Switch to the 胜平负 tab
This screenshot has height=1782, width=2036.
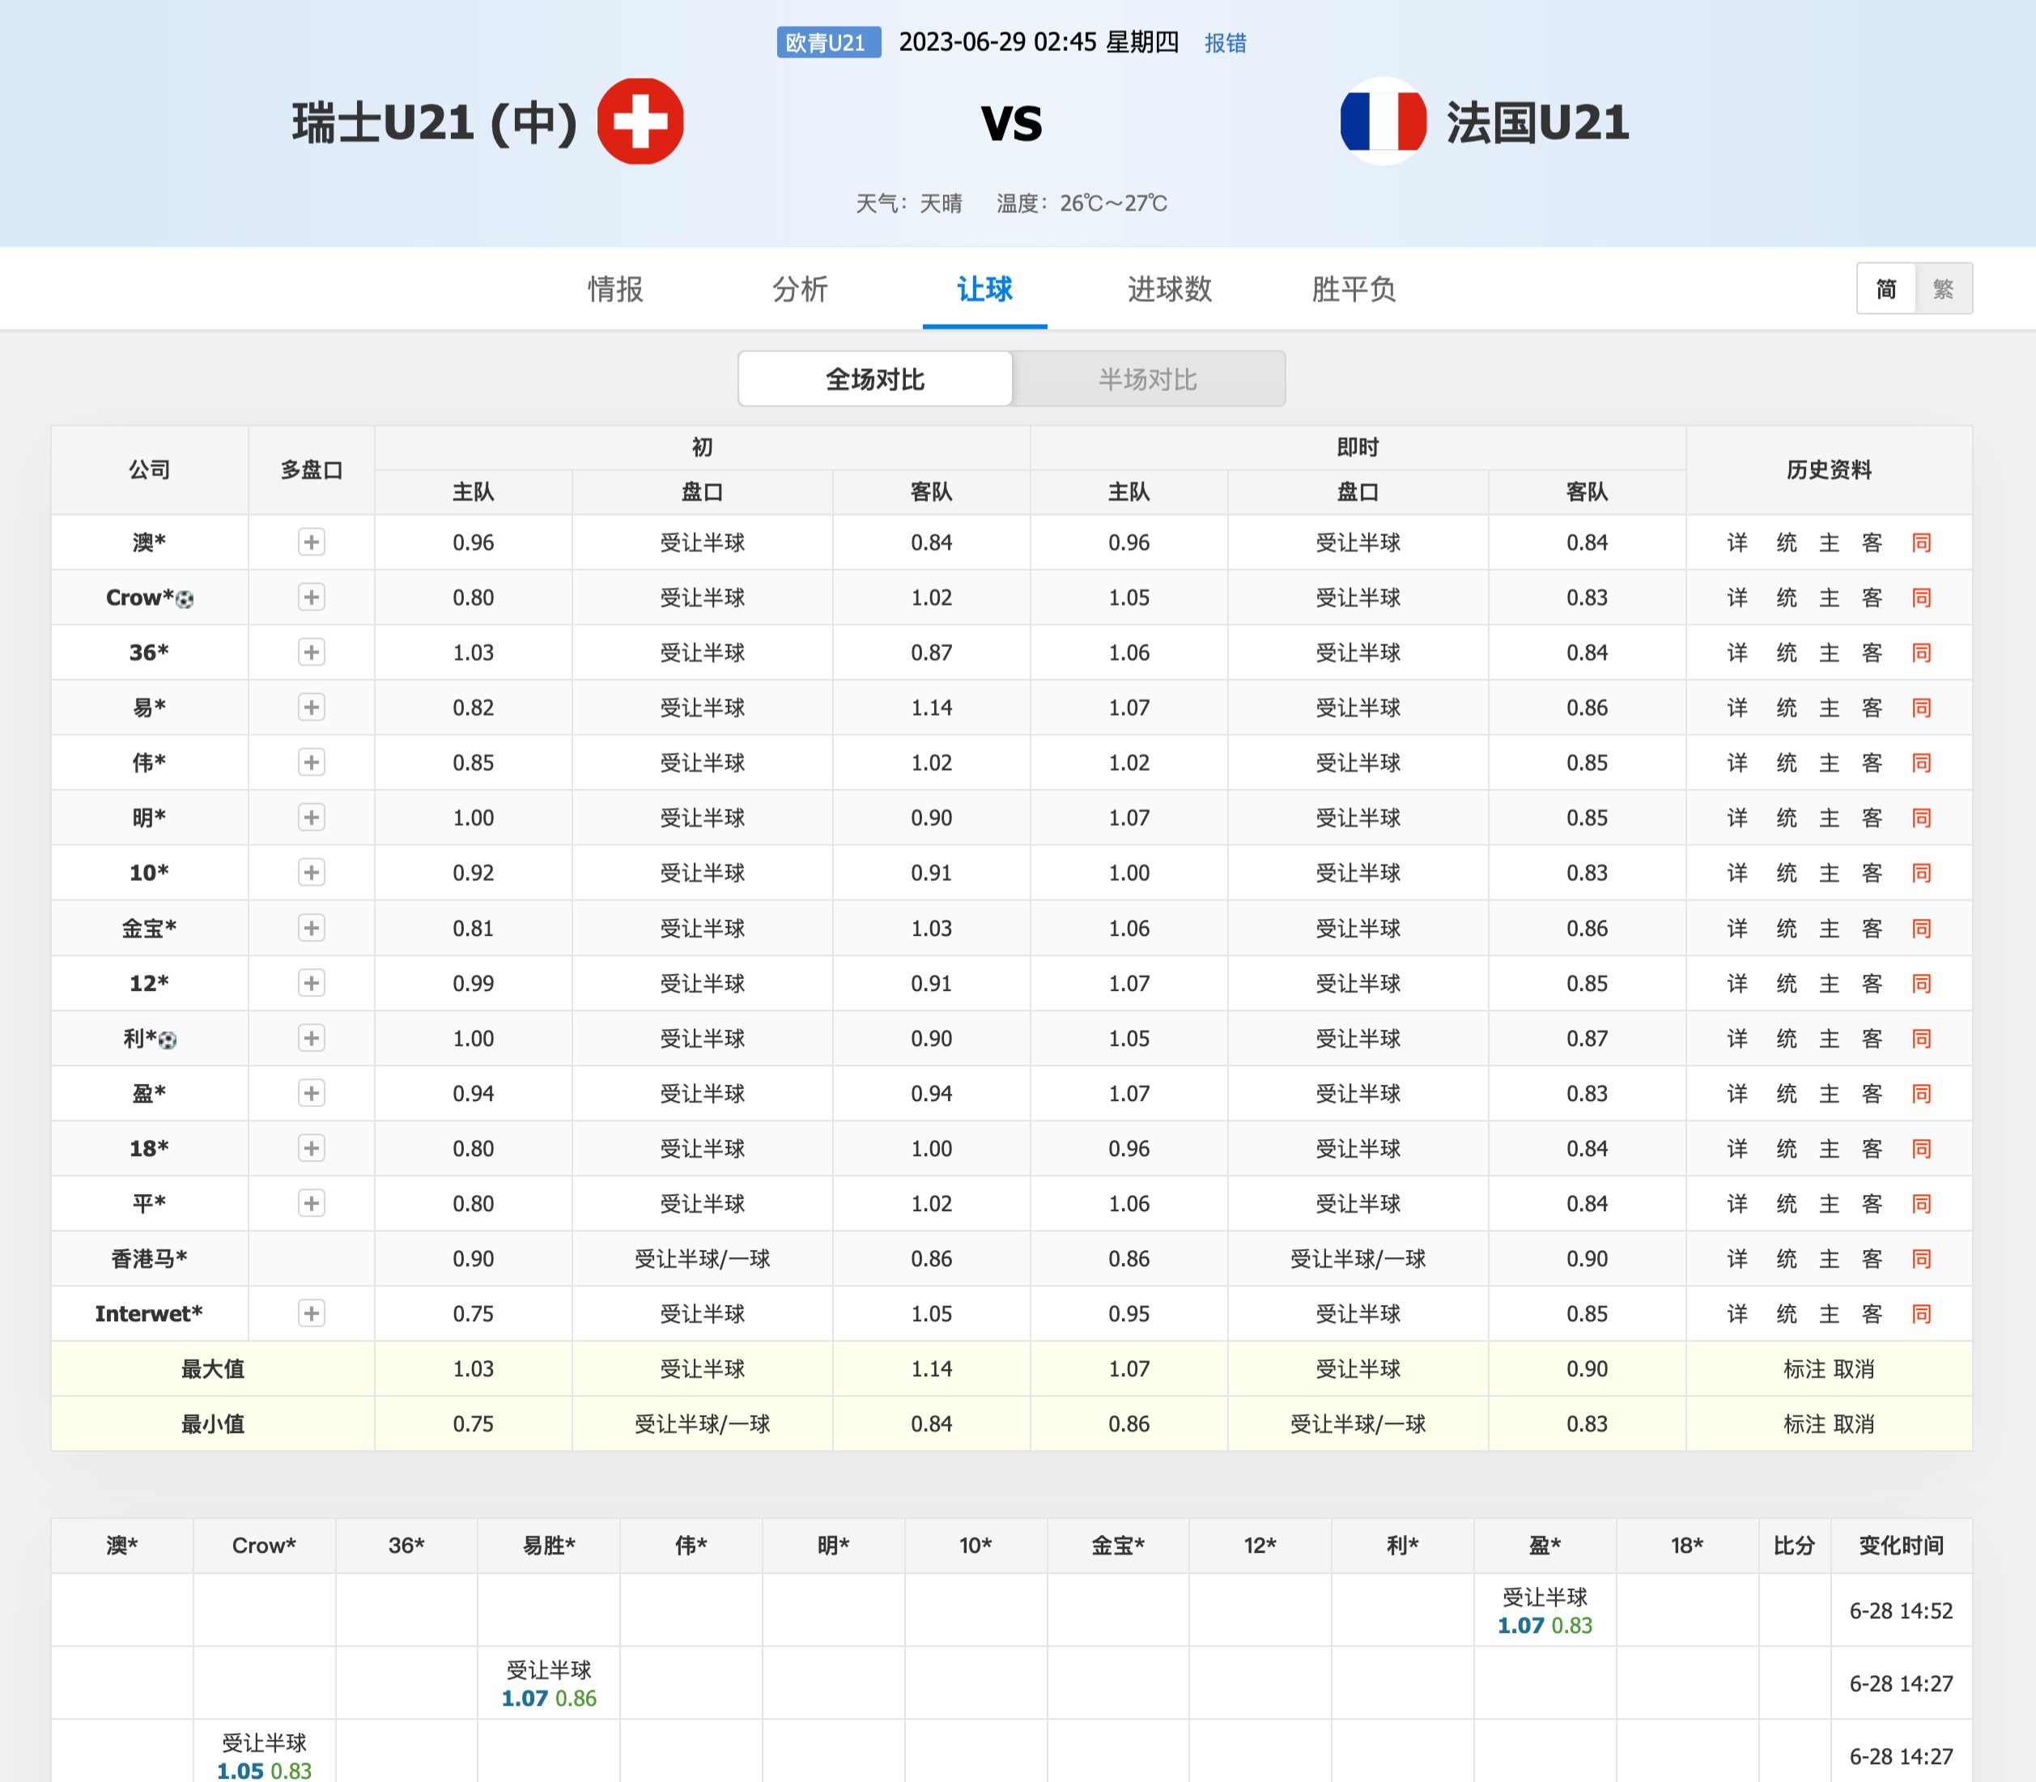(1353, 289)
